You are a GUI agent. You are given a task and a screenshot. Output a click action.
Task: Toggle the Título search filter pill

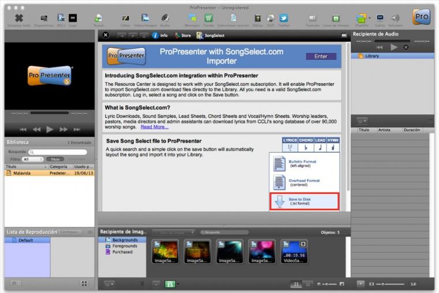tap(55, 159)
